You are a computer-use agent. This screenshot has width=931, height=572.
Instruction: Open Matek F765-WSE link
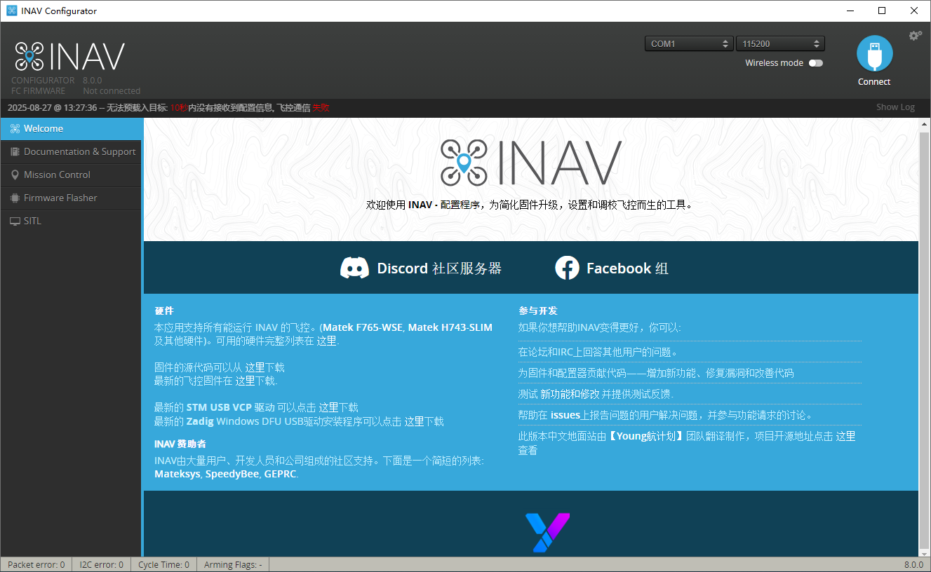[x=362, y=327]
